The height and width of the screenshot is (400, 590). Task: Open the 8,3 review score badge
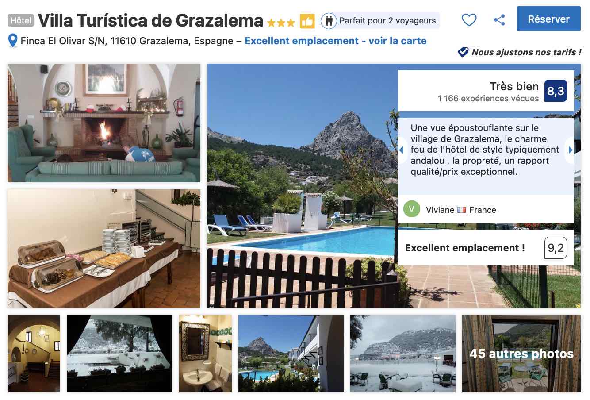point(556,91)
